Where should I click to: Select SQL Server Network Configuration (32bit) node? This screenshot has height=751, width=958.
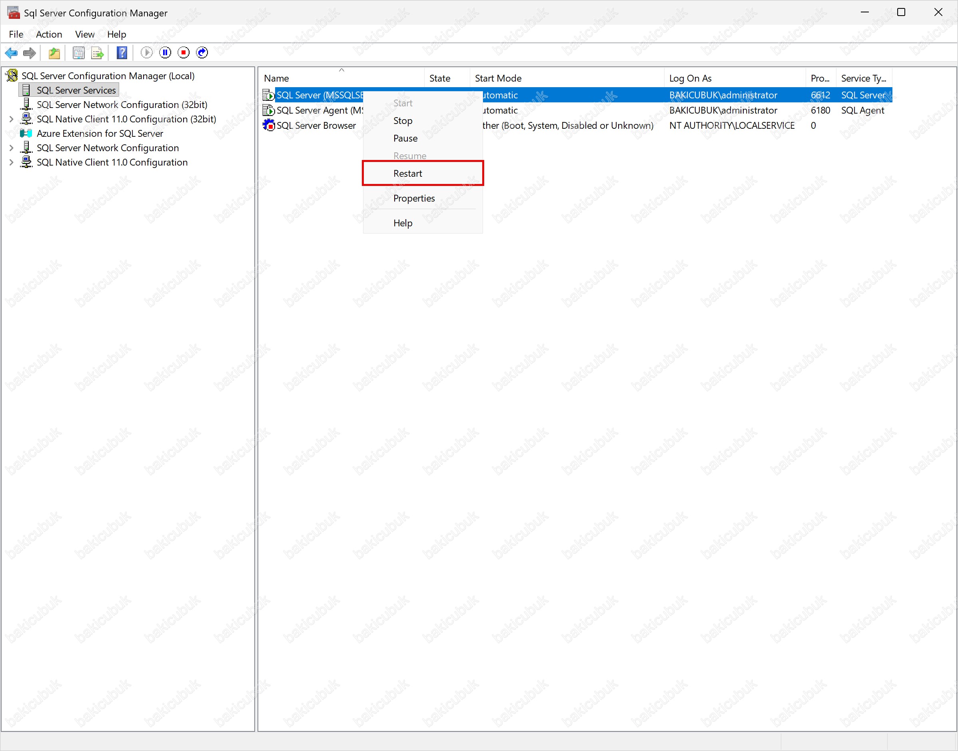pyautogui.click(x=122, y=105)
